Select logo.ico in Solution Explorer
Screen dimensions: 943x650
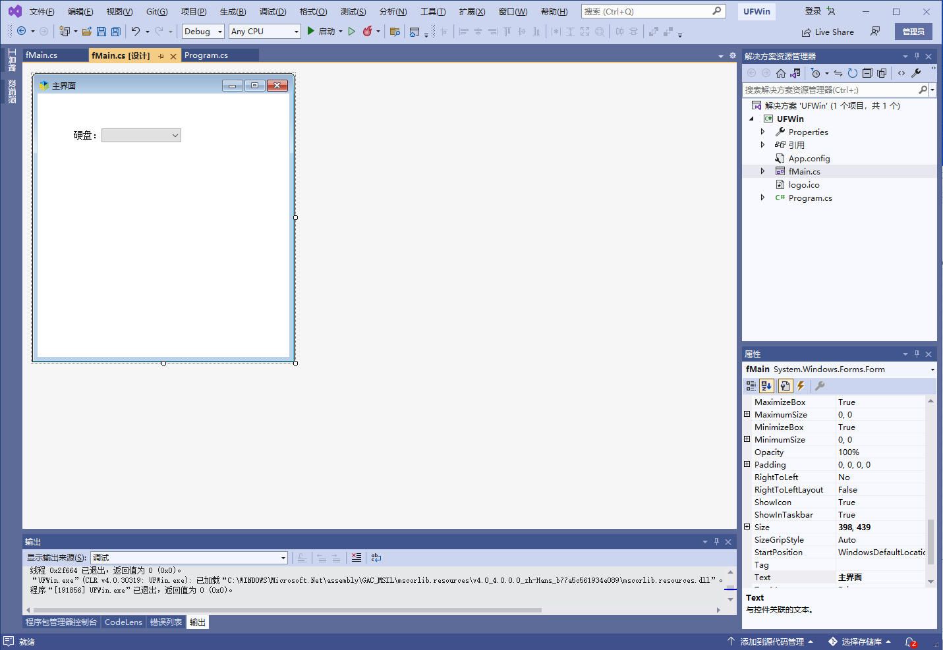click(x=804, y=184)
